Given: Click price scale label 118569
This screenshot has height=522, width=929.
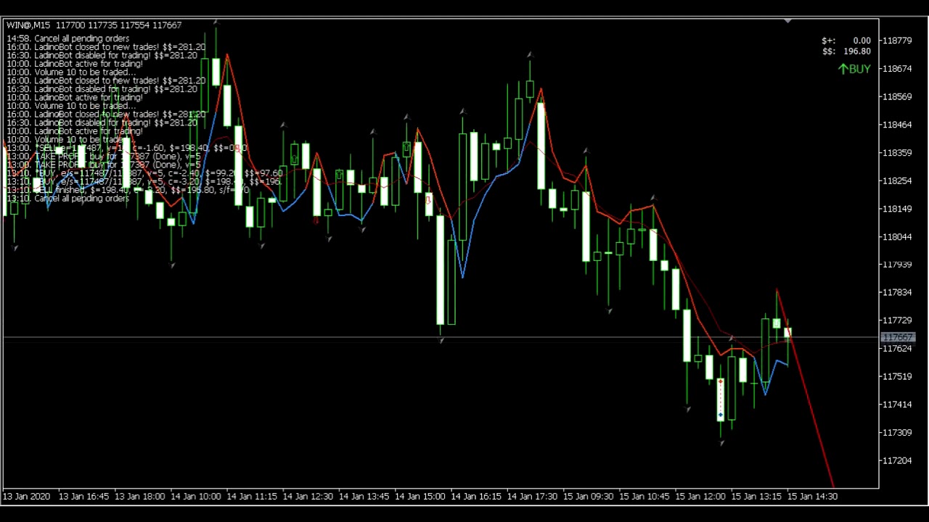Looking at the screenshot, I should click(898, 96).
